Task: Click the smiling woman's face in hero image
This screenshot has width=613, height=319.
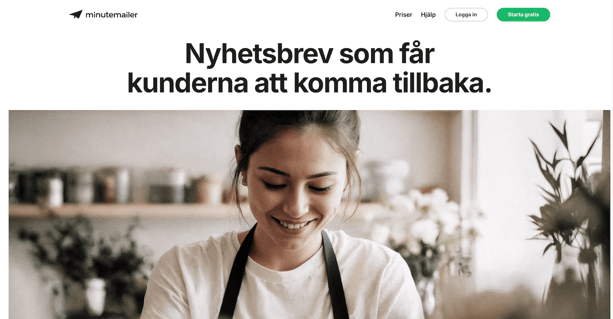Action: [297, 188]
